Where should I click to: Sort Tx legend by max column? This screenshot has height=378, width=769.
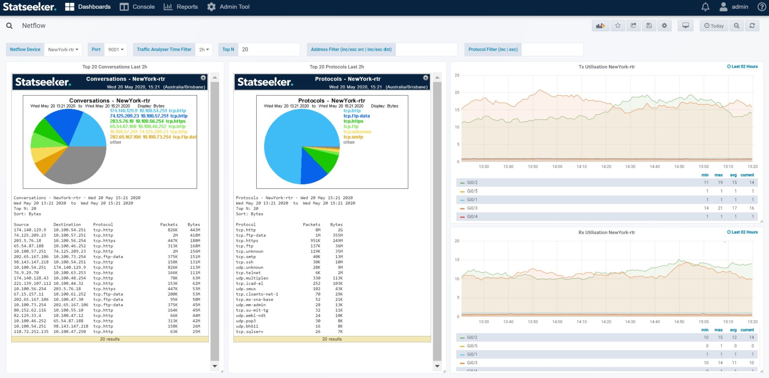tap(719, 175)
